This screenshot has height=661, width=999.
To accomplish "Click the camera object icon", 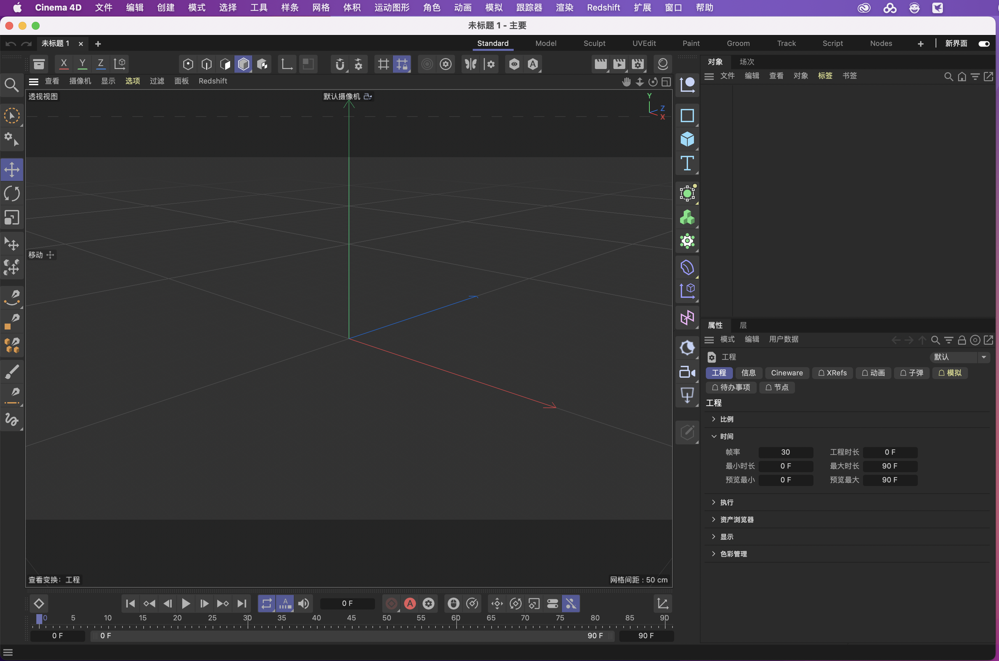I will 687,372.
